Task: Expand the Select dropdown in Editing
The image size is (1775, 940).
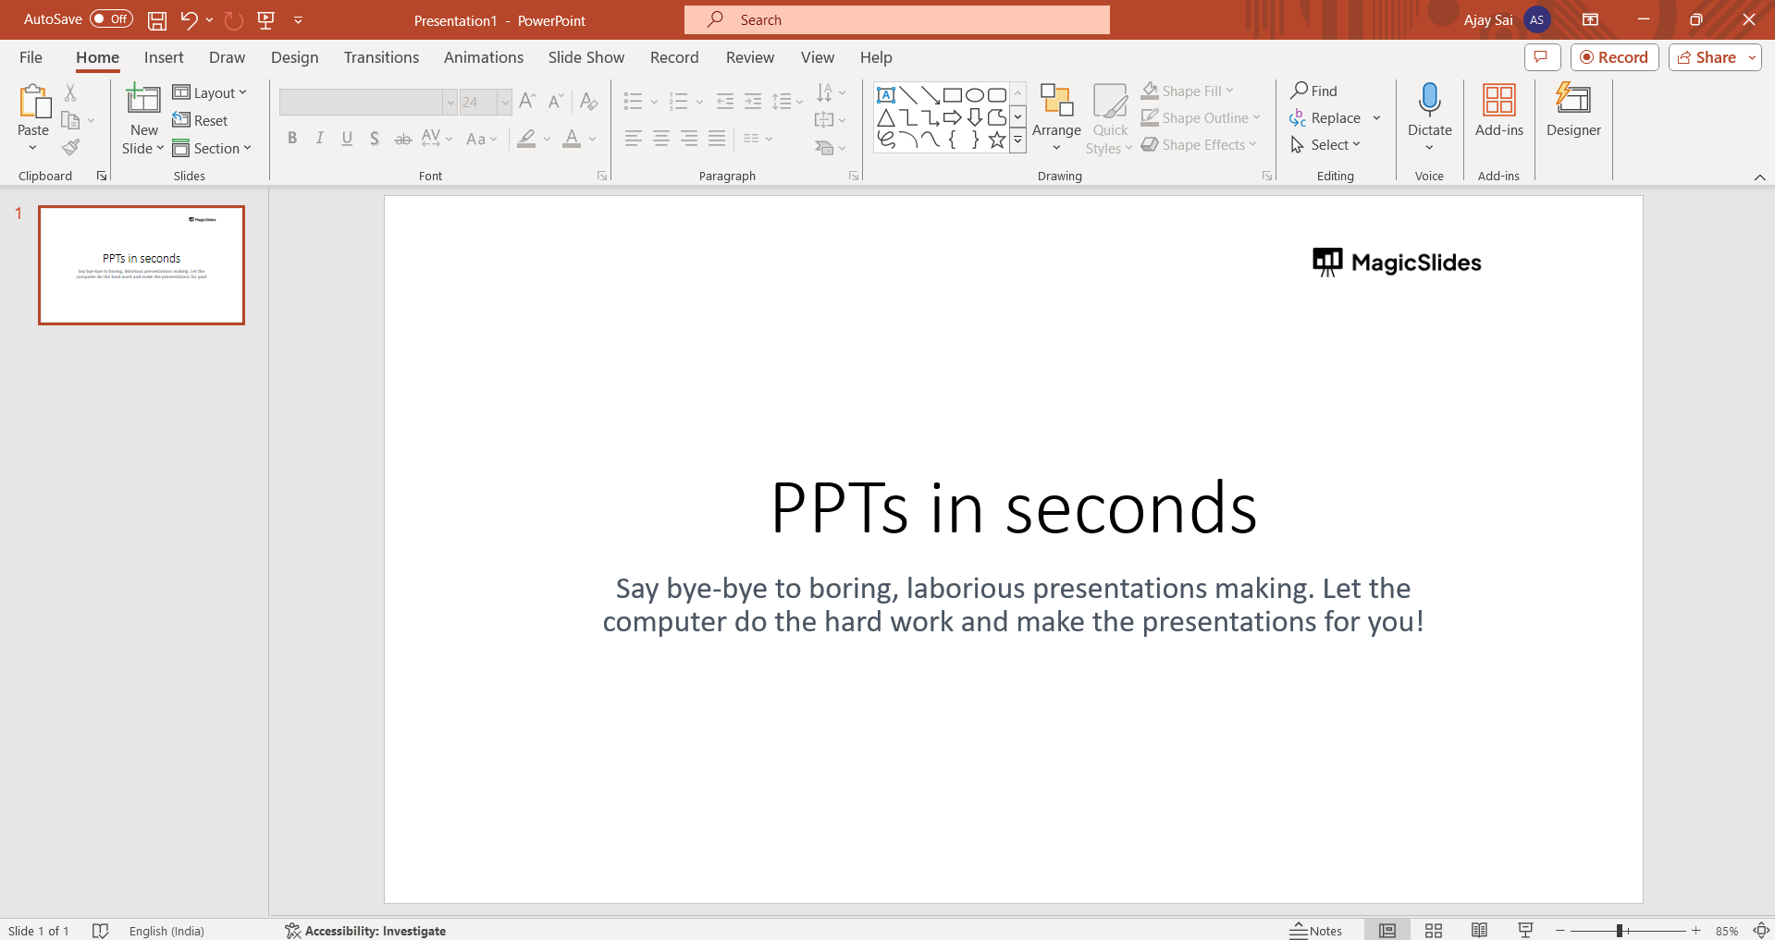Action: [1326, 145]
